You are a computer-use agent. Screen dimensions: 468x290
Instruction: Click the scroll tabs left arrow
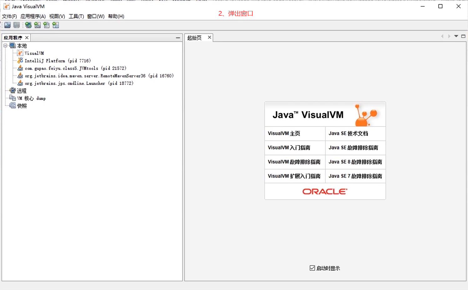(442, 36)
